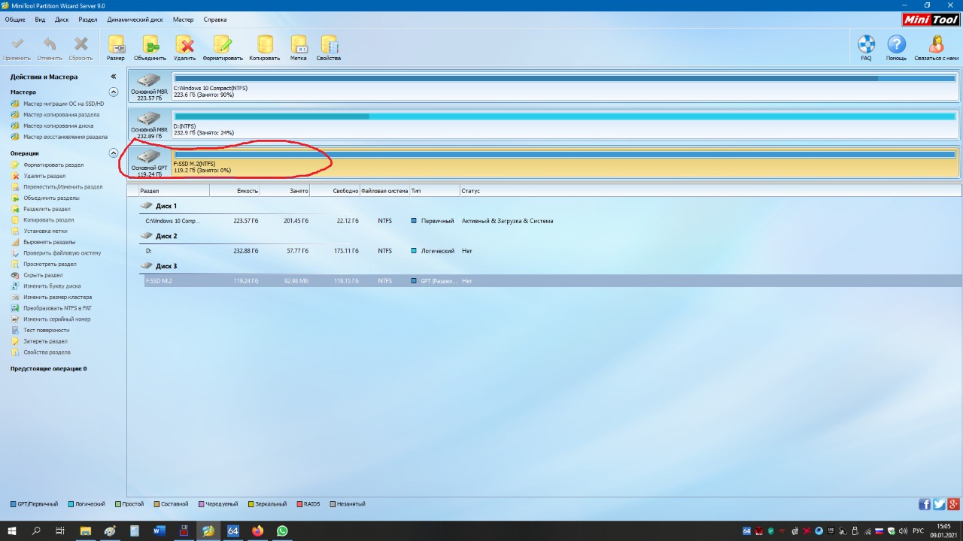Viewport: 963px width, 541px height.
Task: Collapse the Мастера section
Action: (x=114, y=92)
